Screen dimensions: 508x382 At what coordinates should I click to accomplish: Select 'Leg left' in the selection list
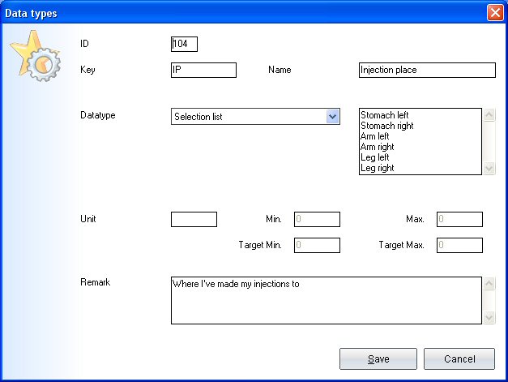coord(374,158)
